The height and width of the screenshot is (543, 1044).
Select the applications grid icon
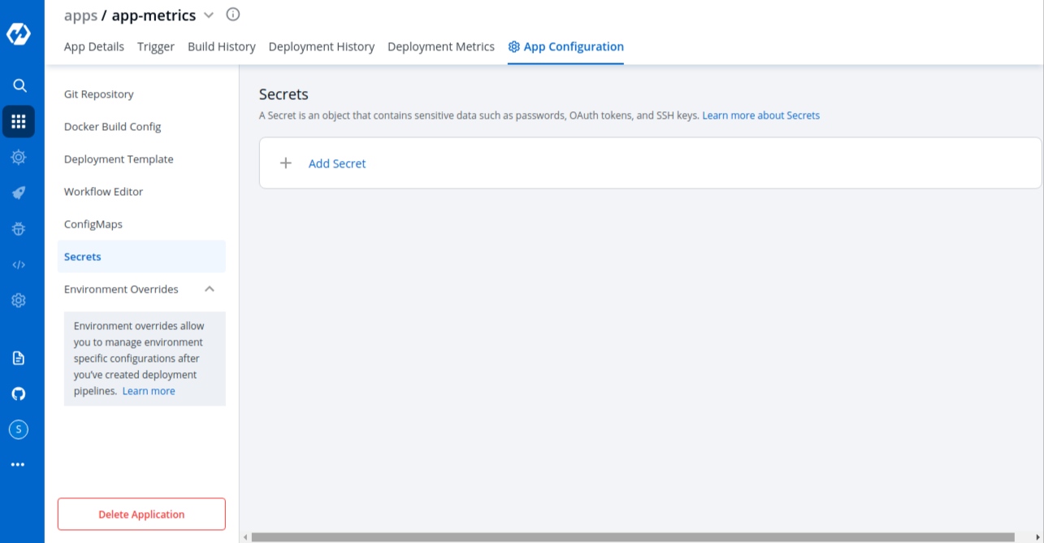pyautogui.click(x=19, y=122)
